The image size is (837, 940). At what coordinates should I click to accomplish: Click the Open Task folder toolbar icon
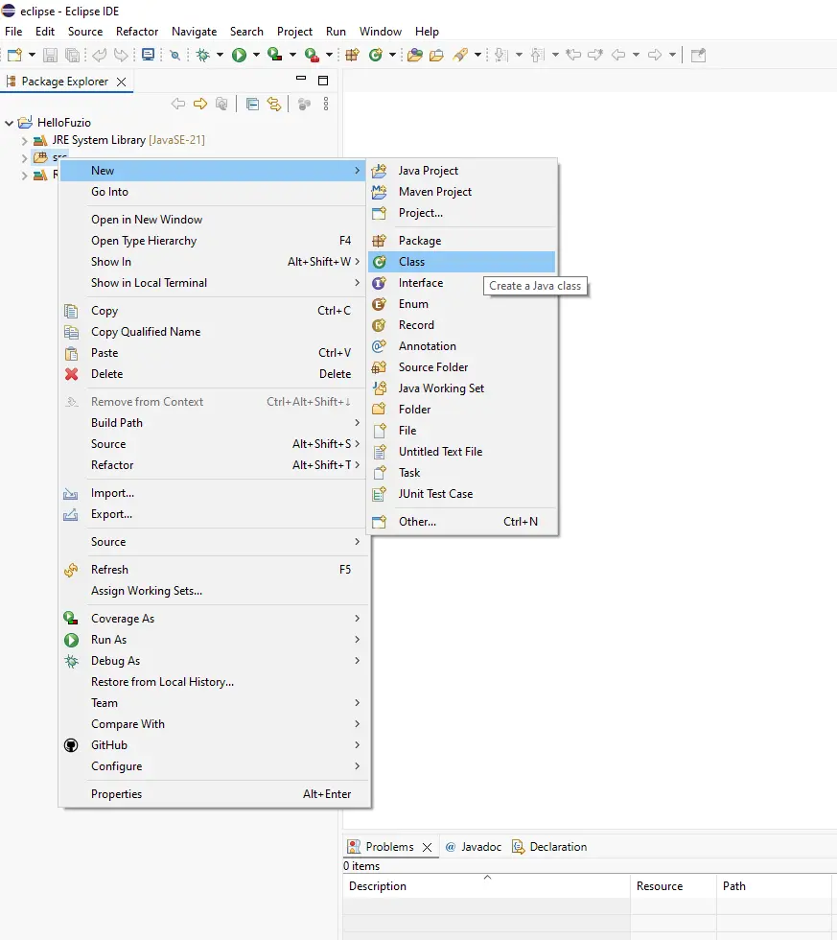[x=437, y=56]
